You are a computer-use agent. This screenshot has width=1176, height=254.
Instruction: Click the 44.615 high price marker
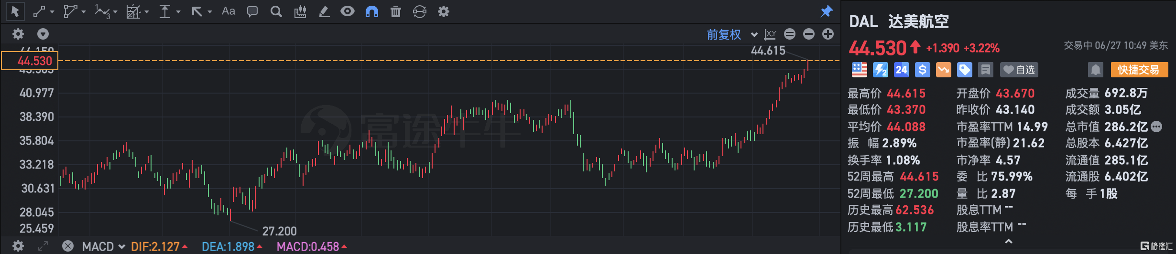(768, 50)
